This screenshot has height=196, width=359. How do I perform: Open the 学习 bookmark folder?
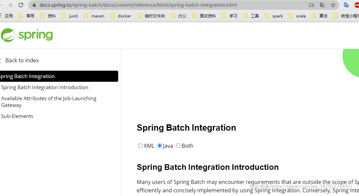(230, 16)
